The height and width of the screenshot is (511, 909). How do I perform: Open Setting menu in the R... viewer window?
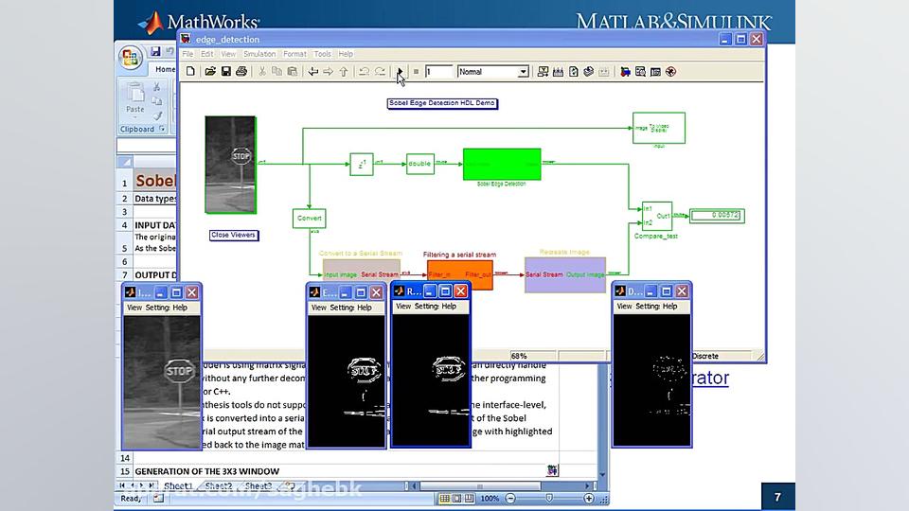pos(427,306)
